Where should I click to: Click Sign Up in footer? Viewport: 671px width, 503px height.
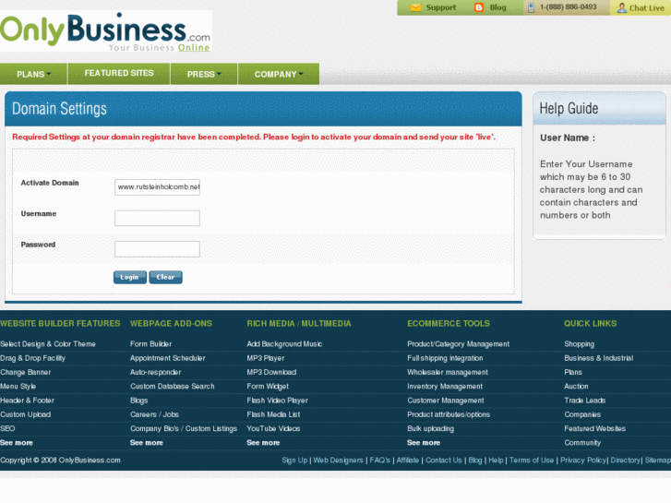pos(294,461)
